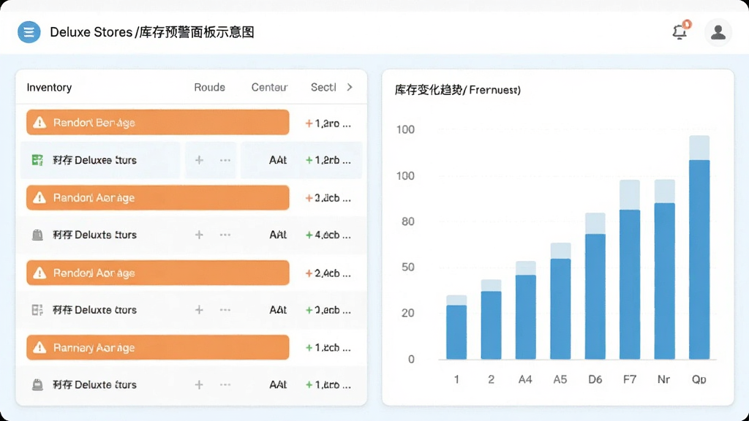Open the user profile avatar
Screen dimensions: 749x421
[718, 32]
